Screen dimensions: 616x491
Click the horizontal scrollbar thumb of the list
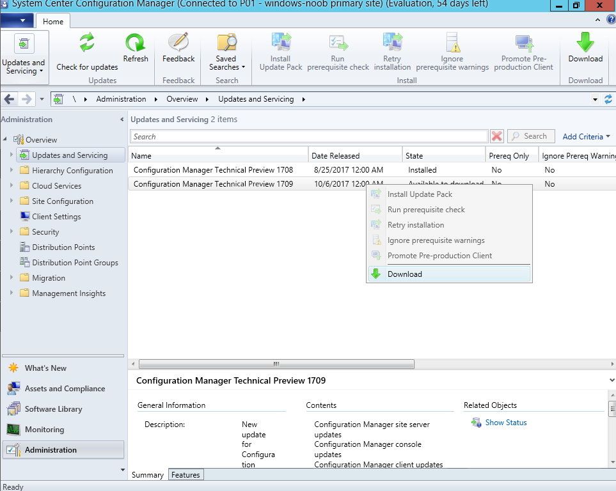tap(276, 364)
